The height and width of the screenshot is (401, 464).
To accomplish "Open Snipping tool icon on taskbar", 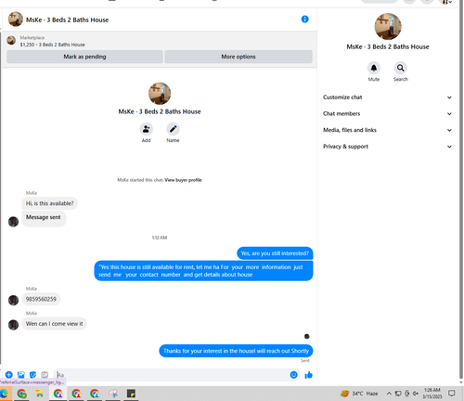I will pos(113,394).
